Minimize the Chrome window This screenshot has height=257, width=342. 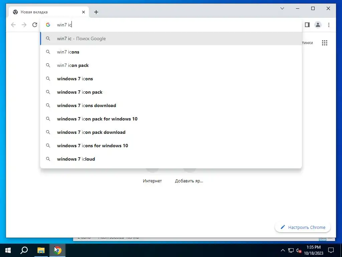pyautogui.click(x=298, y=8)
